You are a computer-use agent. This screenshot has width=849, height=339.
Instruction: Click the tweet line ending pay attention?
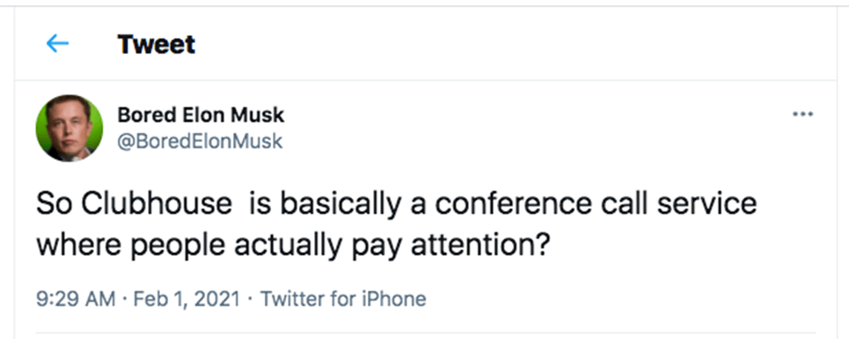[294, 246]
